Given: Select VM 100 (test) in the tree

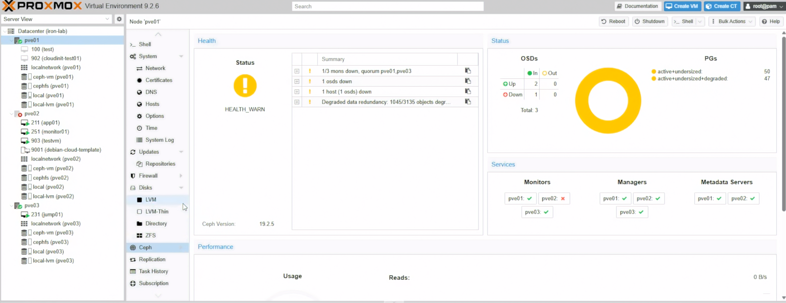Looking at the screenshot, I should click(42, 49).
